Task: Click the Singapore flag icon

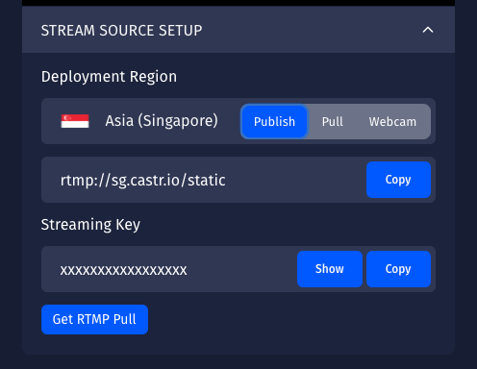Action: coord(75,121)
